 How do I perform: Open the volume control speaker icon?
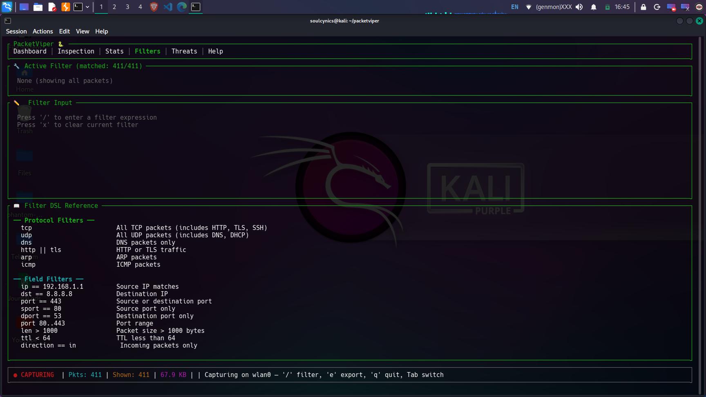click(579, 7)
